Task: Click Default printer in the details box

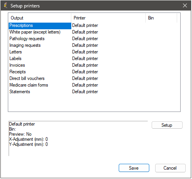Action: coord(22,124)
